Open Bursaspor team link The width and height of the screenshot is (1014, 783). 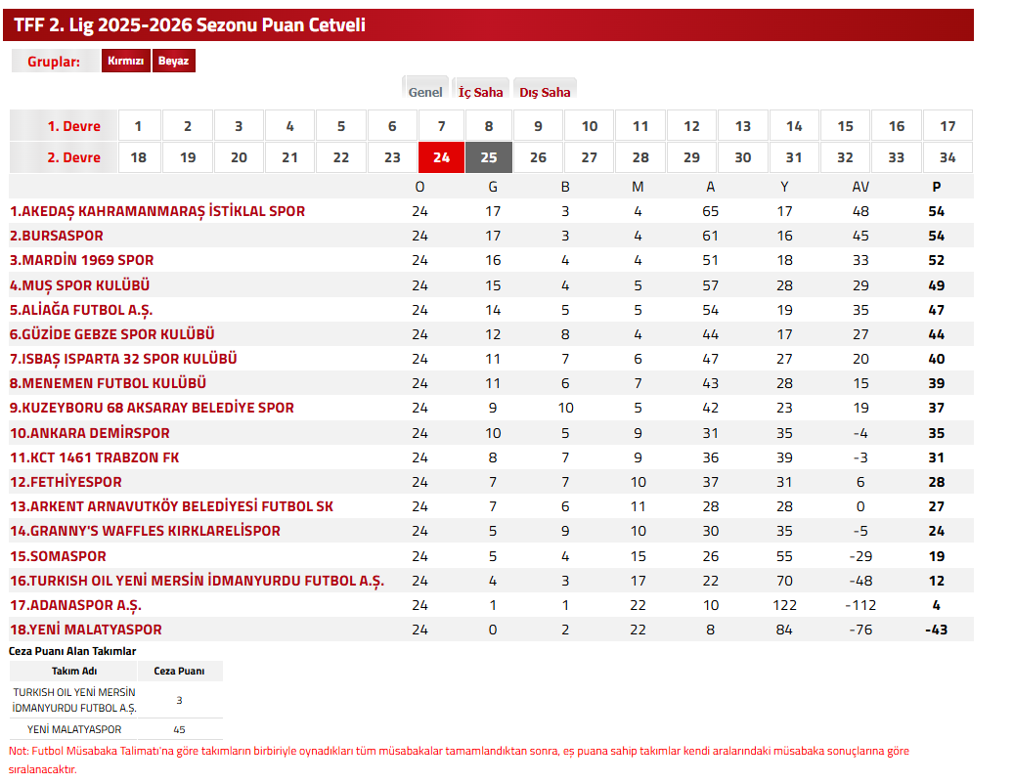click(x=57, y=236)
